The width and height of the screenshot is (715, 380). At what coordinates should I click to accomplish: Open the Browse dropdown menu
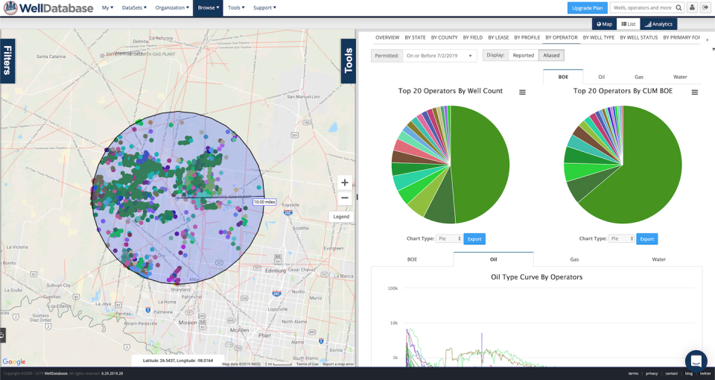208,7
